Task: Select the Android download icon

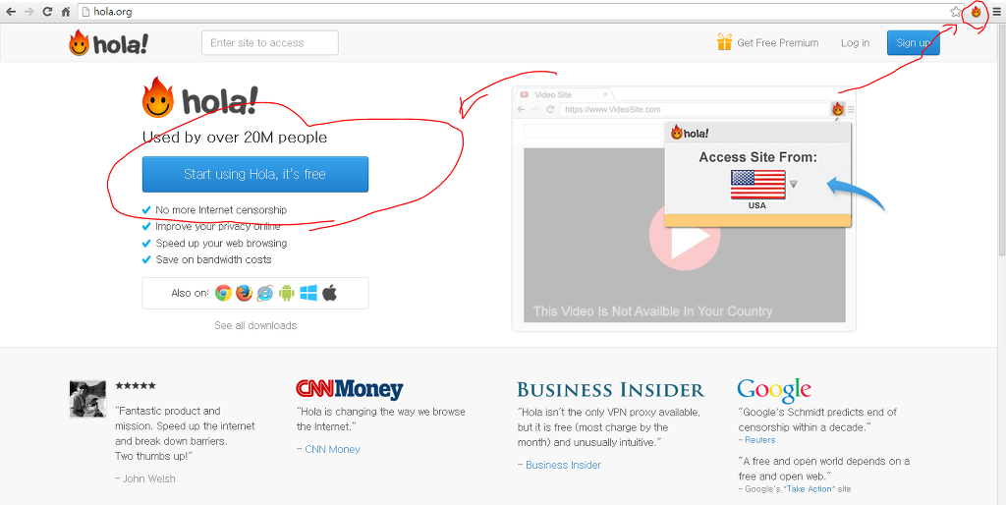Action: pyautogui.click(x=287, y=293)
